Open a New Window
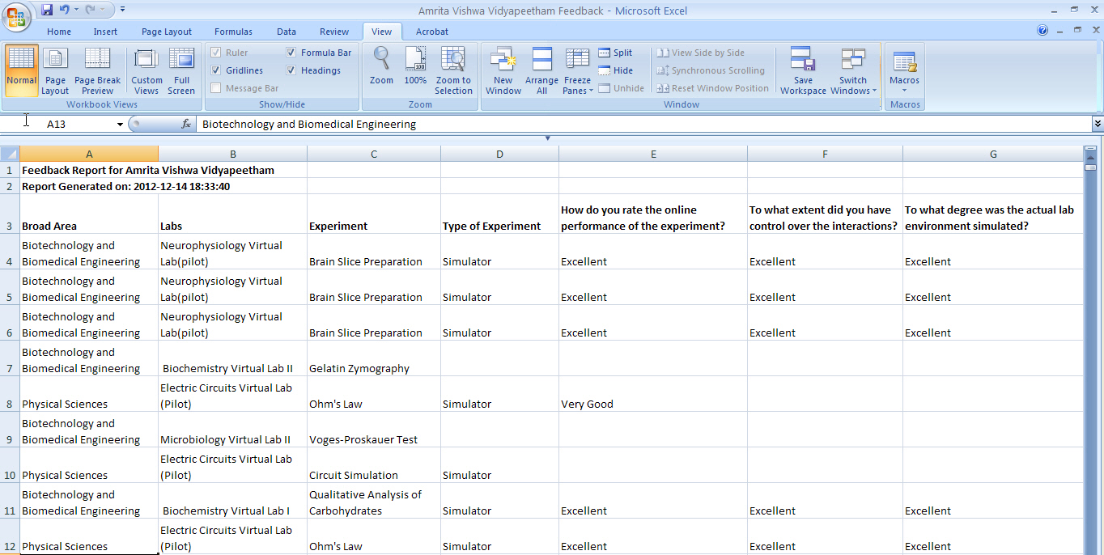This screenshot has width=1104, height=555. click(x=503, y=71)
